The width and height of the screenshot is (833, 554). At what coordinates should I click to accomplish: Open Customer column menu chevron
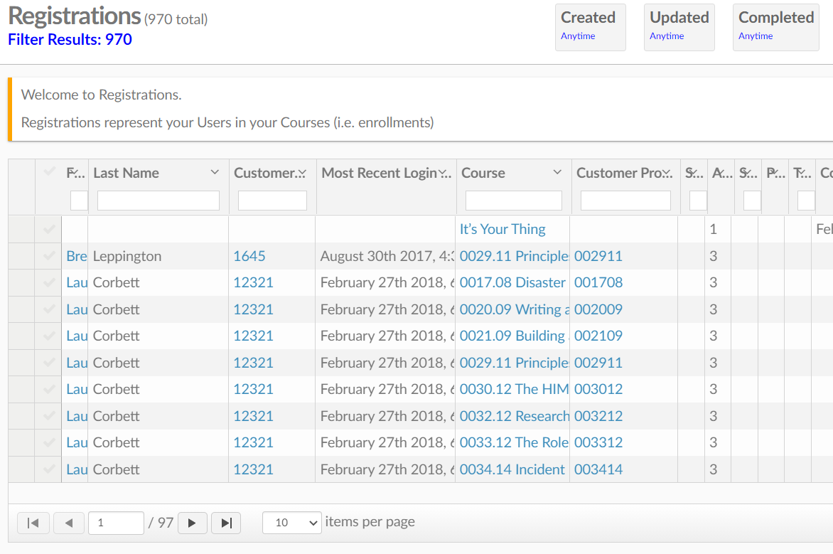302,173
